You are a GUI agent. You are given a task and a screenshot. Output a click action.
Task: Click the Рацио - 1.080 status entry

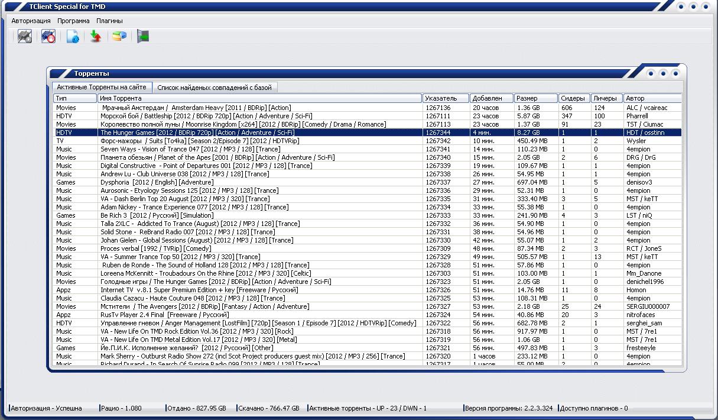tap(121, 408)
